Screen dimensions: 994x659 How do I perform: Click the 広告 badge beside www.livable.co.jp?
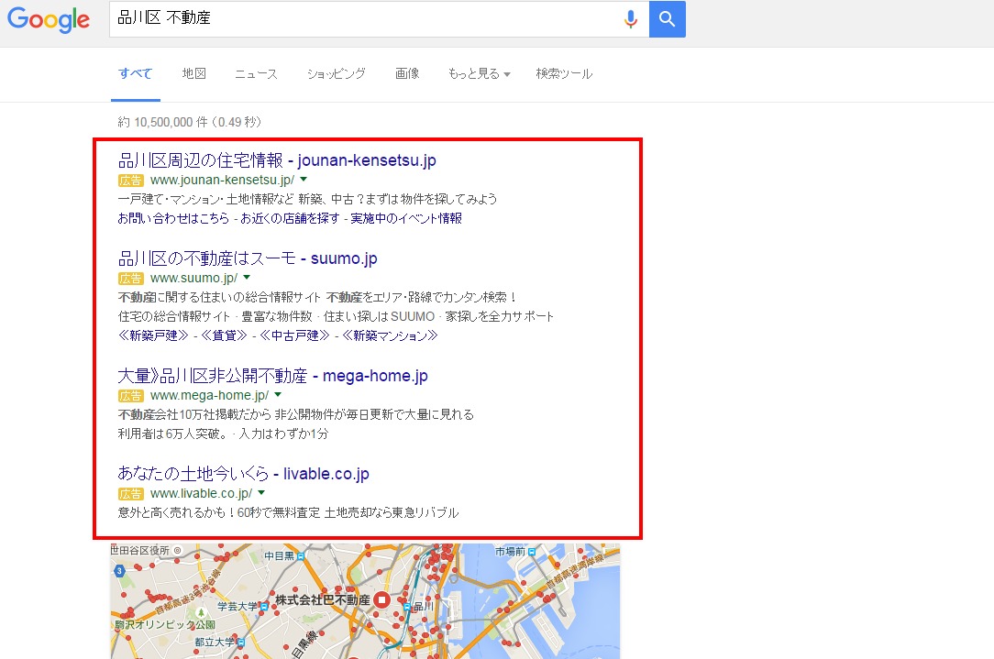[x=130, y=494]
